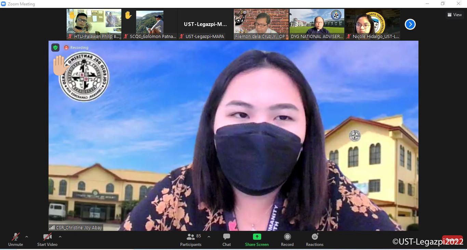The image size is (467, 250).
Task: Open the Chat panel
Action: tap(226, 240)
